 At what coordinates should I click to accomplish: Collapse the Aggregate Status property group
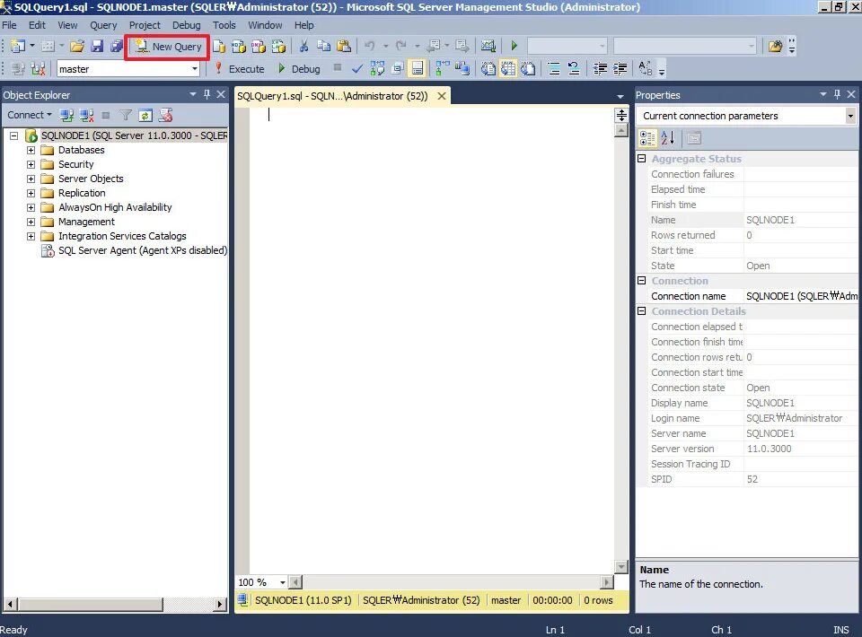tap(641, 159)
